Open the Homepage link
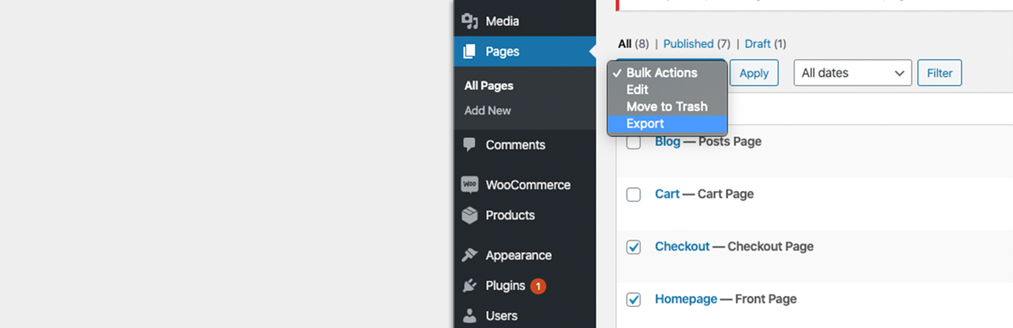 click(686, 299)
